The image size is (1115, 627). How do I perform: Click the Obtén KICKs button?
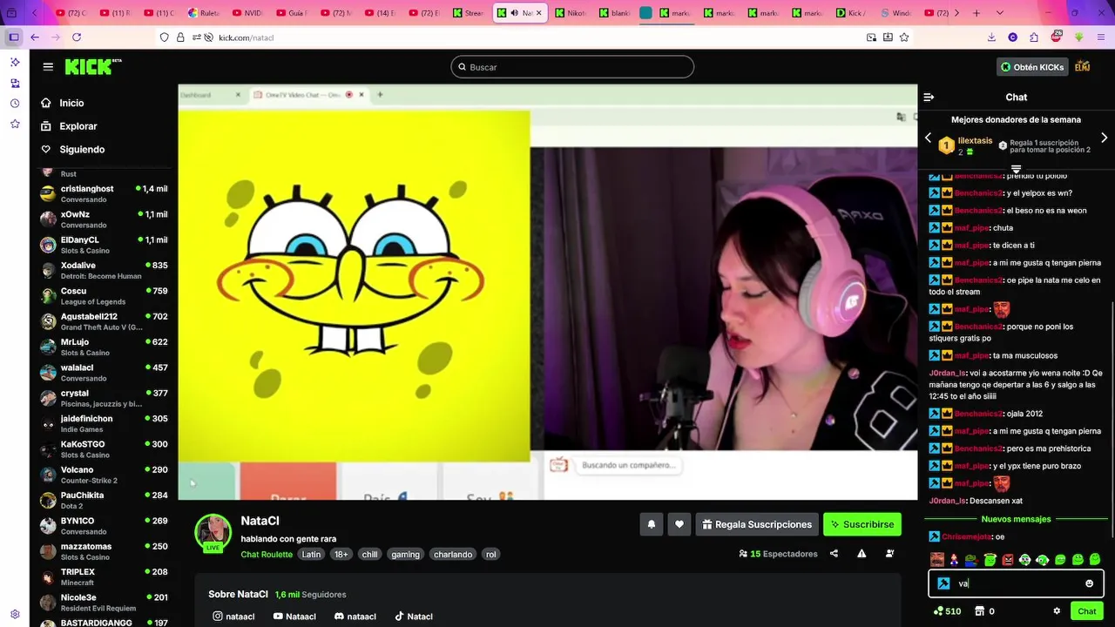(x=1032, y=67)
